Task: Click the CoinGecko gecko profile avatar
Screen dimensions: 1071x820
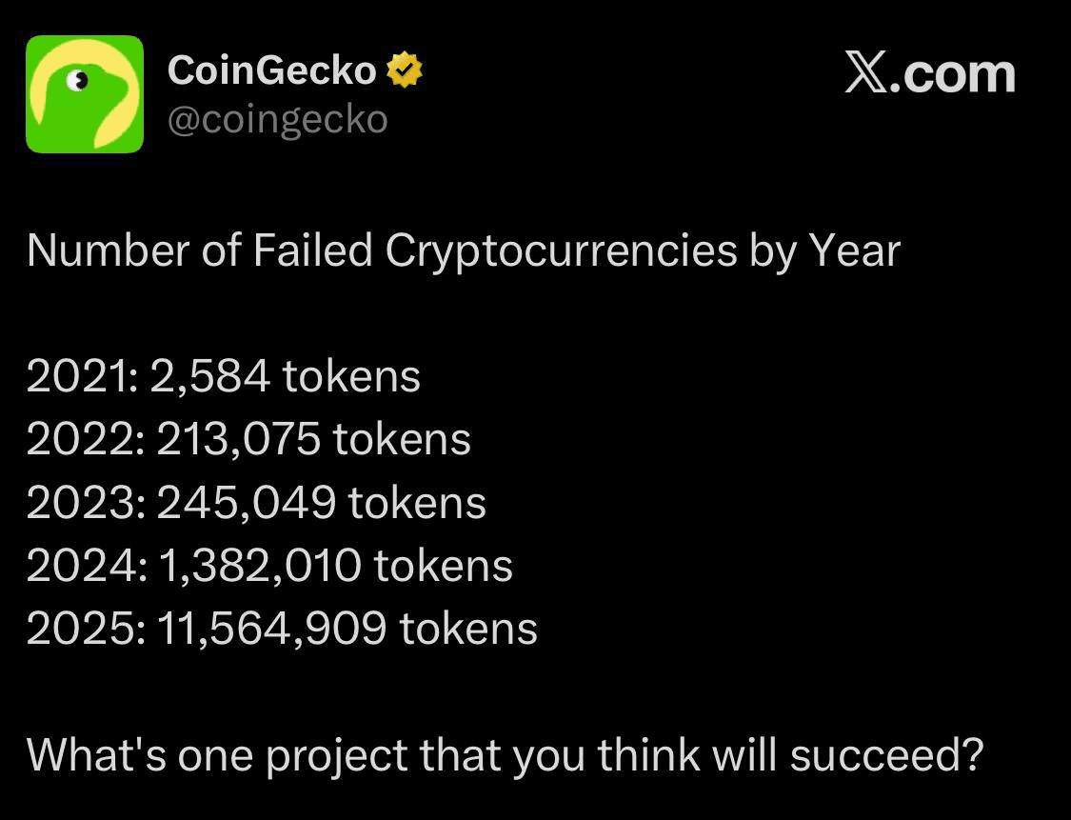Action: click(85, 94)
